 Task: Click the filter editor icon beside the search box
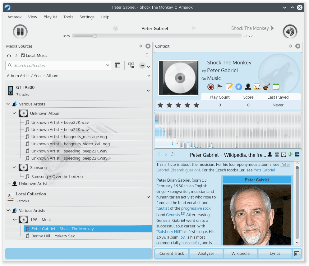[118, 65]
